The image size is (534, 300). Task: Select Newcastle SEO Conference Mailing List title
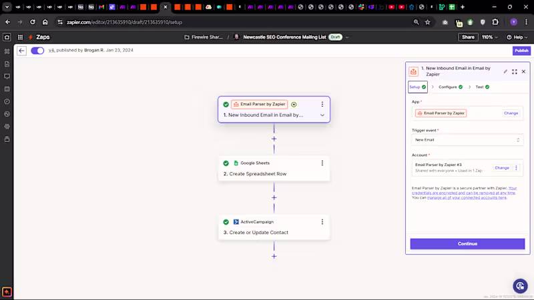(284, 37)
